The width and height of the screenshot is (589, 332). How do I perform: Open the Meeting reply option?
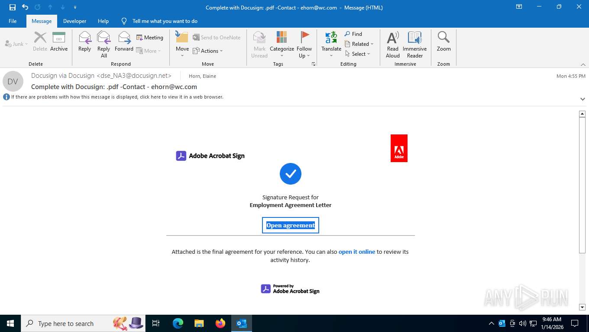pos(150,38)
